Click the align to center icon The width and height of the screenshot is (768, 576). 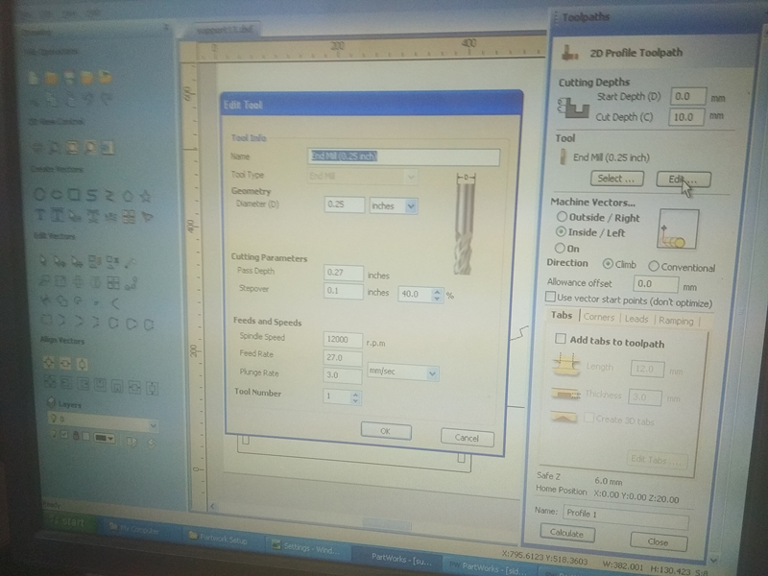(x=49, y=363)
